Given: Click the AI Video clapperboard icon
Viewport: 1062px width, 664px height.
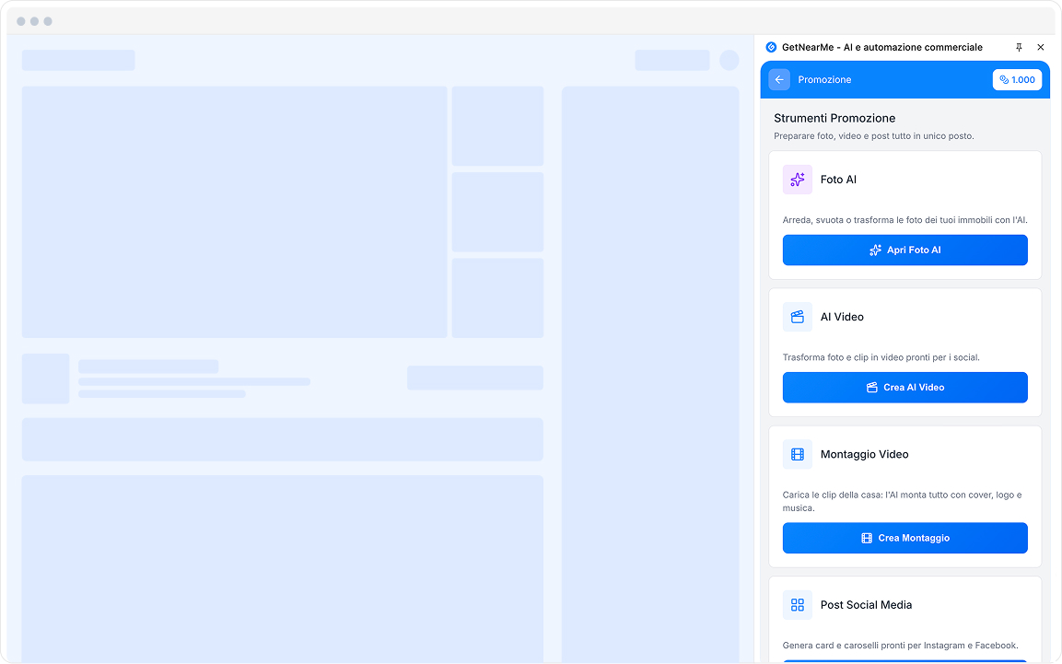Looking at the screenshot, I should 797,317.
